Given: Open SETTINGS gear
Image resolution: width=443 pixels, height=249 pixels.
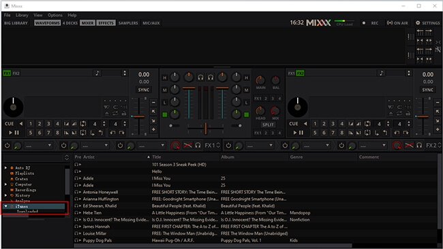Looking at the screenshot, I should click(427, 23).
